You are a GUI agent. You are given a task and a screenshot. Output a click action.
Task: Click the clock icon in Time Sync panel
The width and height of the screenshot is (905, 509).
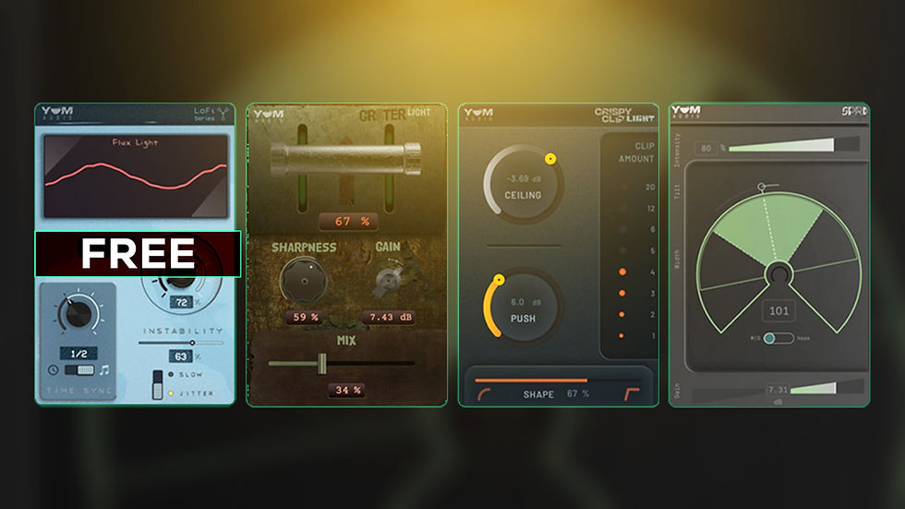pyautogui.click(x=54, y=370)
